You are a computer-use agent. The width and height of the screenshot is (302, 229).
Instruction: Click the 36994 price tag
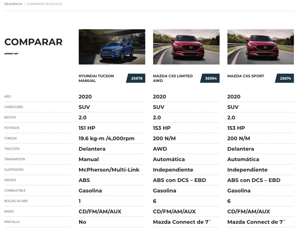(x=210, y=78)
